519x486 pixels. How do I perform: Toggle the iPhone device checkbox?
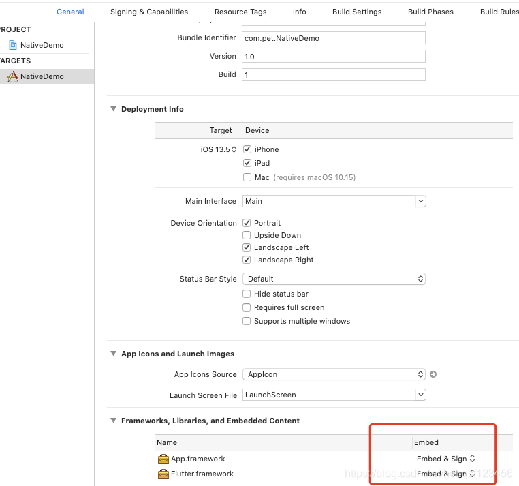tap(247, 149)
